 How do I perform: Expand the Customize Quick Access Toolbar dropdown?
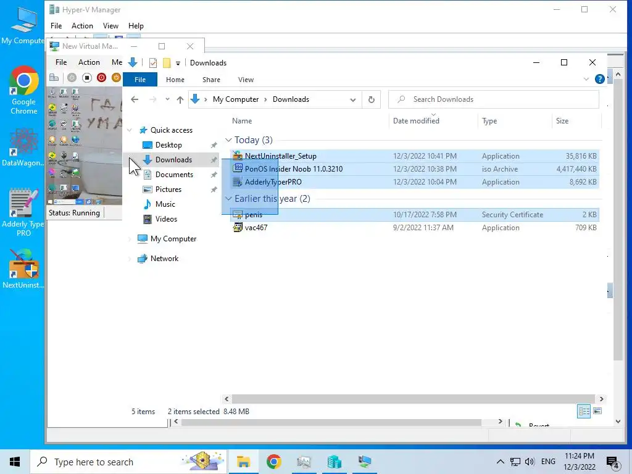[178, 64]
